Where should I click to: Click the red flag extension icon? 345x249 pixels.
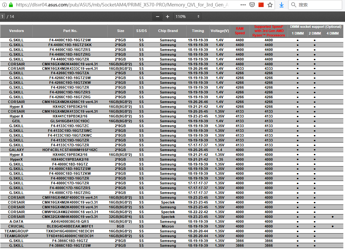point(261,4)
